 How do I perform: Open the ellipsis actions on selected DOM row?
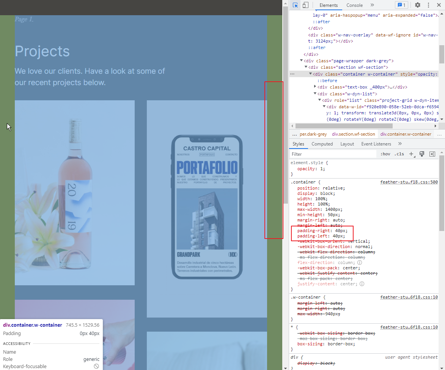click(292, 74)
